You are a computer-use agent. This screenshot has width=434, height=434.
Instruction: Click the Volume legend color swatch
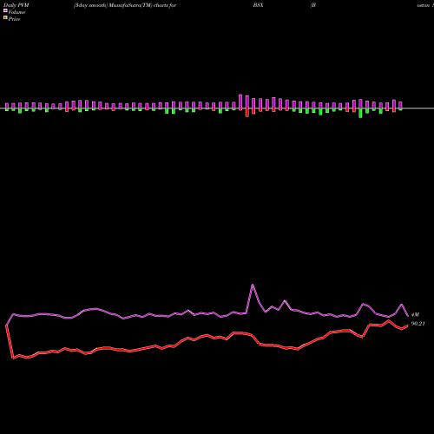(x=5, y=10)
